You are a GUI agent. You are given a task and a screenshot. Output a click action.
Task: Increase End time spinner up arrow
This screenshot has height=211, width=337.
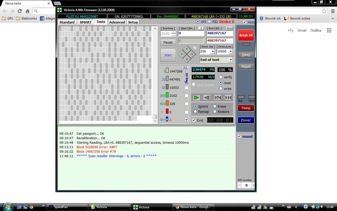pyautogui.click(x=173, y=32)
